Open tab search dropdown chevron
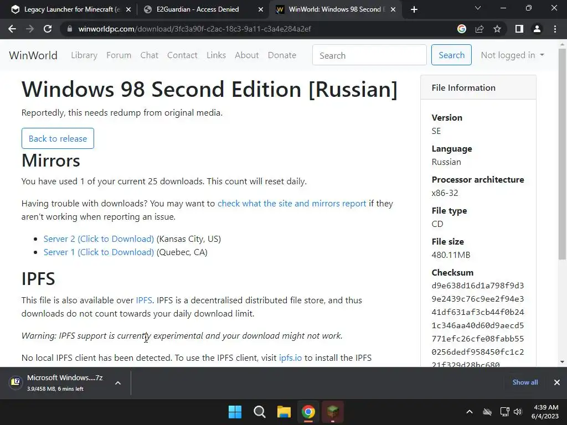Screen dimensions: 567x425 (478, 8)
